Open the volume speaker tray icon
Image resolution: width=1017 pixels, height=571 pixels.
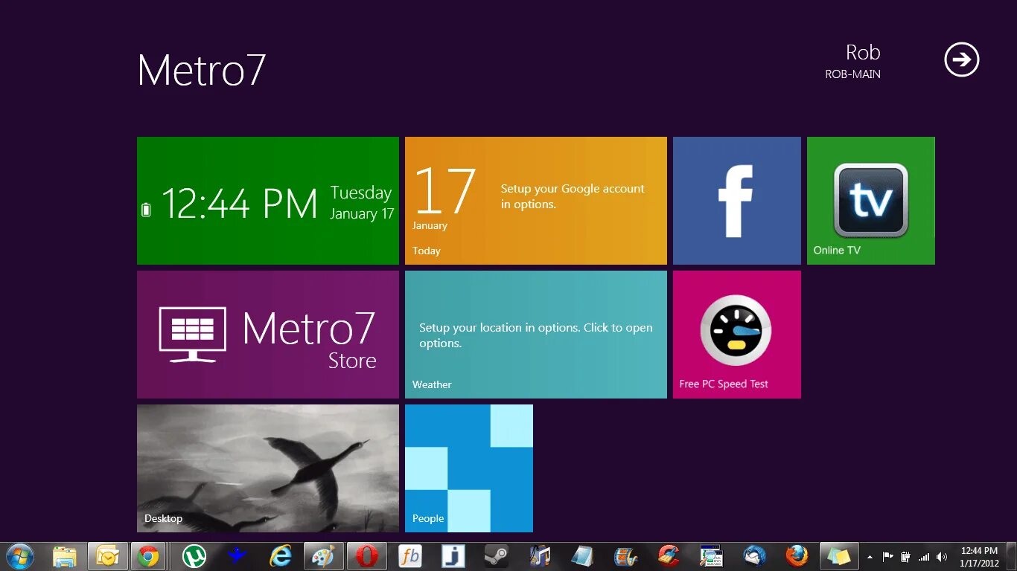[942, 557]
